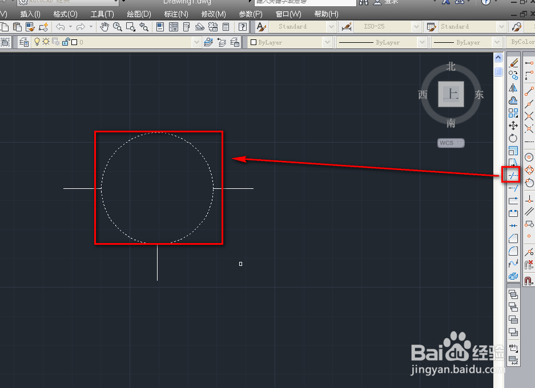Toggle layer 0 freeze sun icon
Screen dimensions: 535x388
point(46,42)
